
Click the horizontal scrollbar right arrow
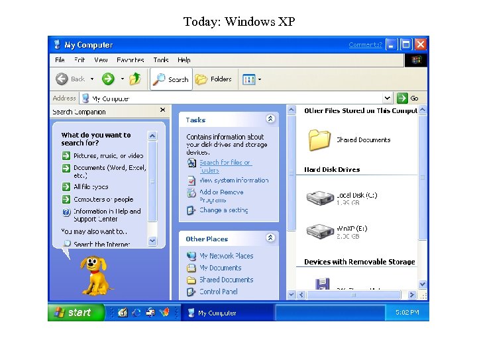point(412,294)
